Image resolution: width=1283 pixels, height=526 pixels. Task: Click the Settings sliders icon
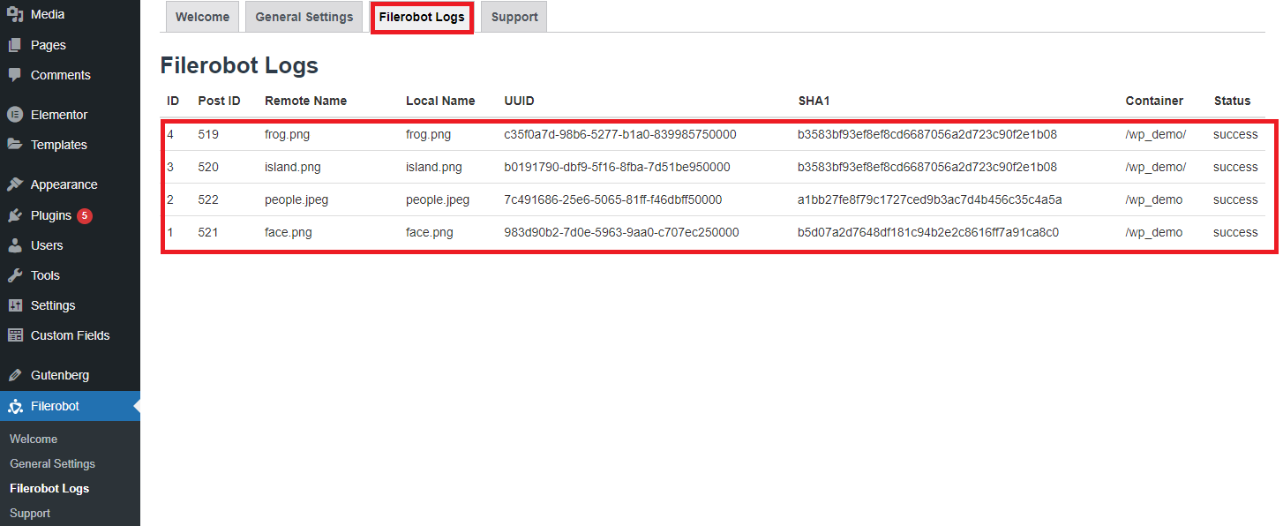pos(15,305)
